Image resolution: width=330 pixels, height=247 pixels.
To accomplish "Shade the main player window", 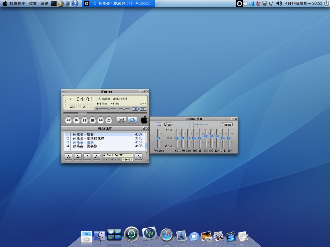I will point(144,91).
